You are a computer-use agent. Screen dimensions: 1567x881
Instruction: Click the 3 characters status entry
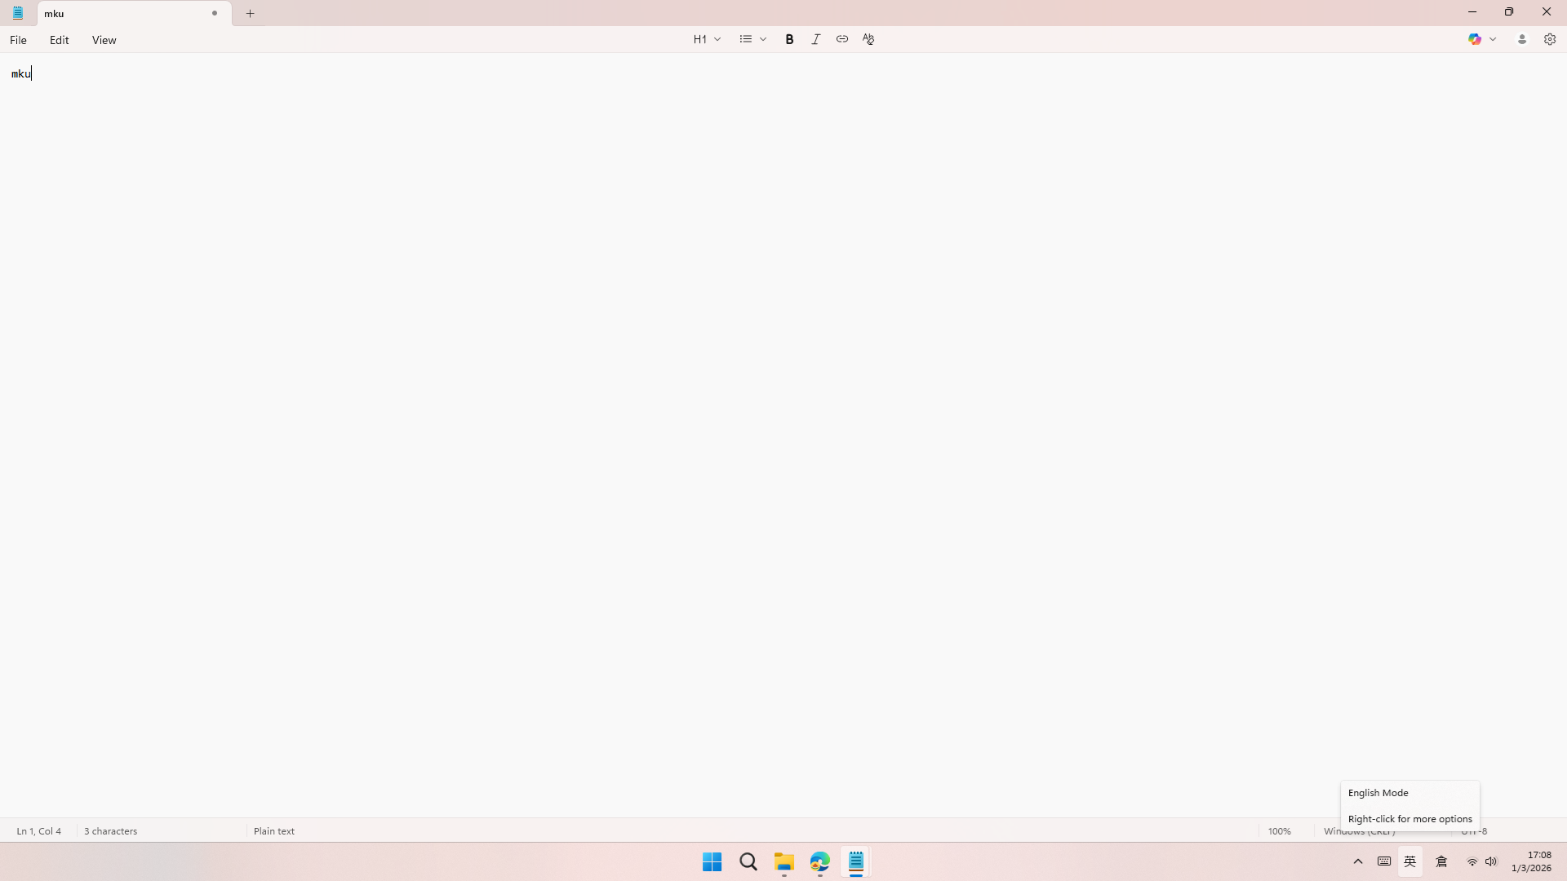coord(110,831)
